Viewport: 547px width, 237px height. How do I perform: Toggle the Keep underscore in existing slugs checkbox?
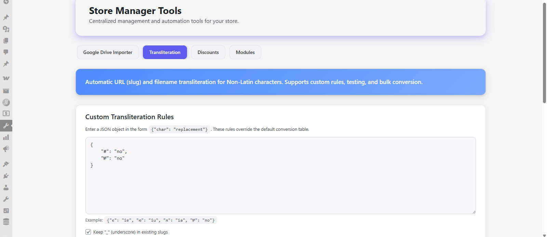coord(88,232)
